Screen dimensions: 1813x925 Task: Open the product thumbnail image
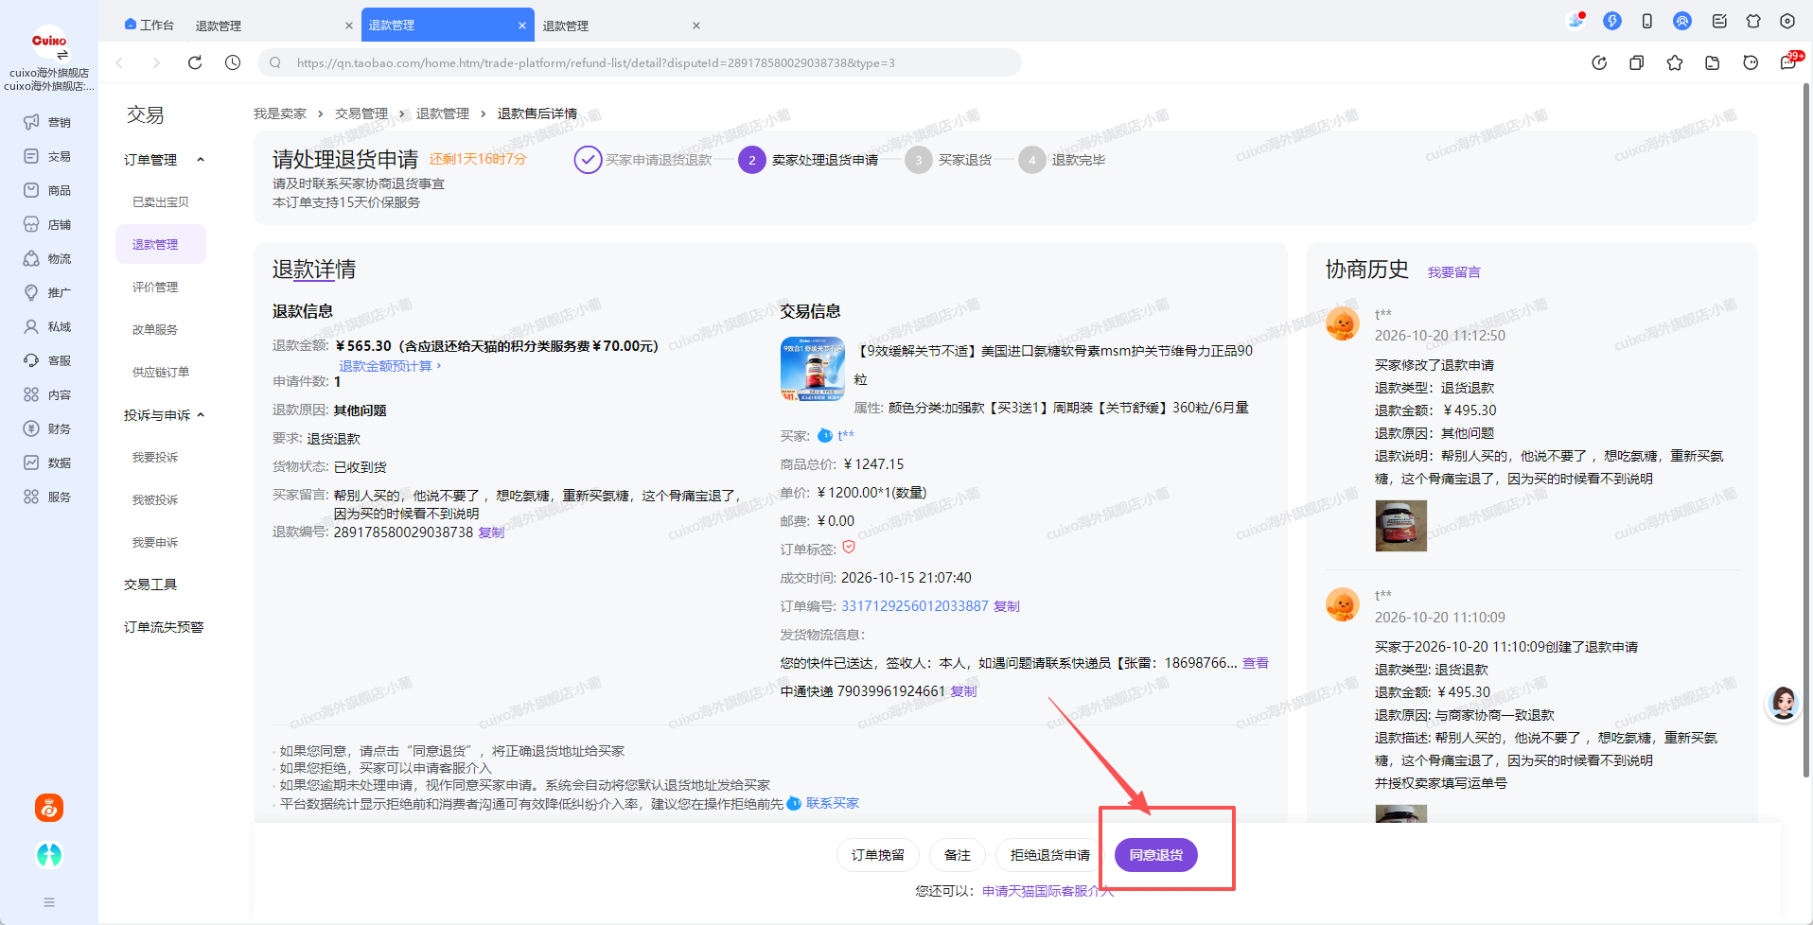tap(813, 369)
